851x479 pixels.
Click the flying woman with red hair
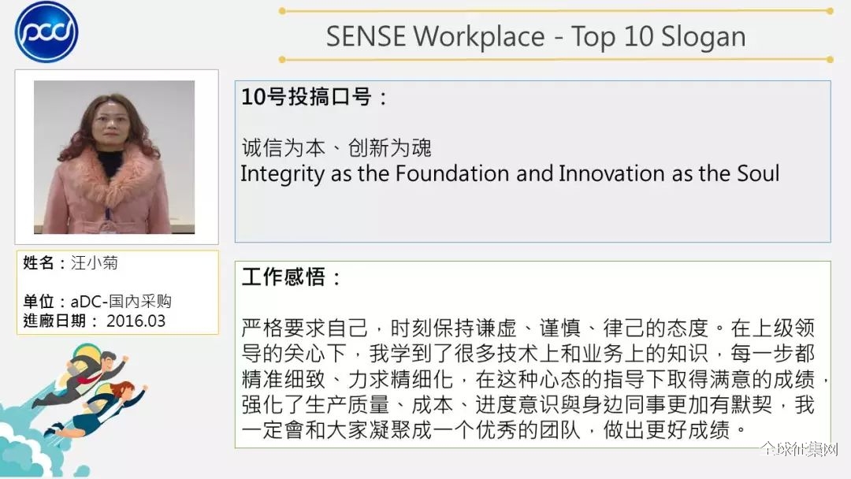(x=97, y=410)
